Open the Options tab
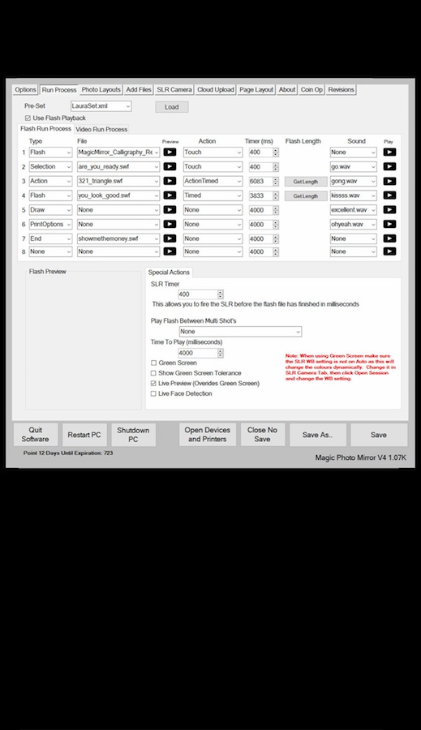This screenshot has width=421, height=730. coord(25,90)
